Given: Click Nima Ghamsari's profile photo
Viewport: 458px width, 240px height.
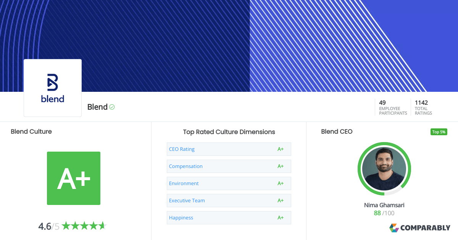Looking at the screenshot, I should point(384,169).
